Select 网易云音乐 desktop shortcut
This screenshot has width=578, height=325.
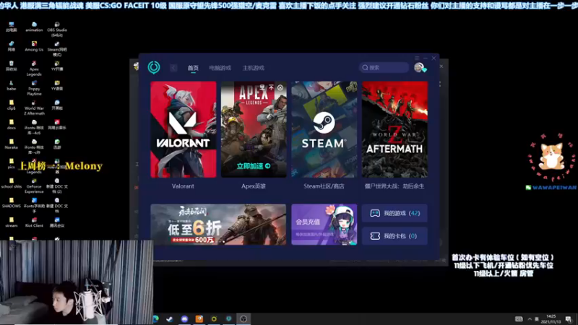pos(57,124)
